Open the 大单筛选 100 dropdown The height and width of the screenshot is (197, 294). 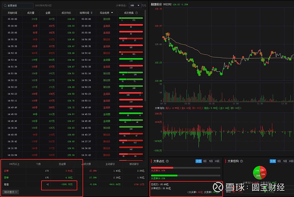[135, 6]
